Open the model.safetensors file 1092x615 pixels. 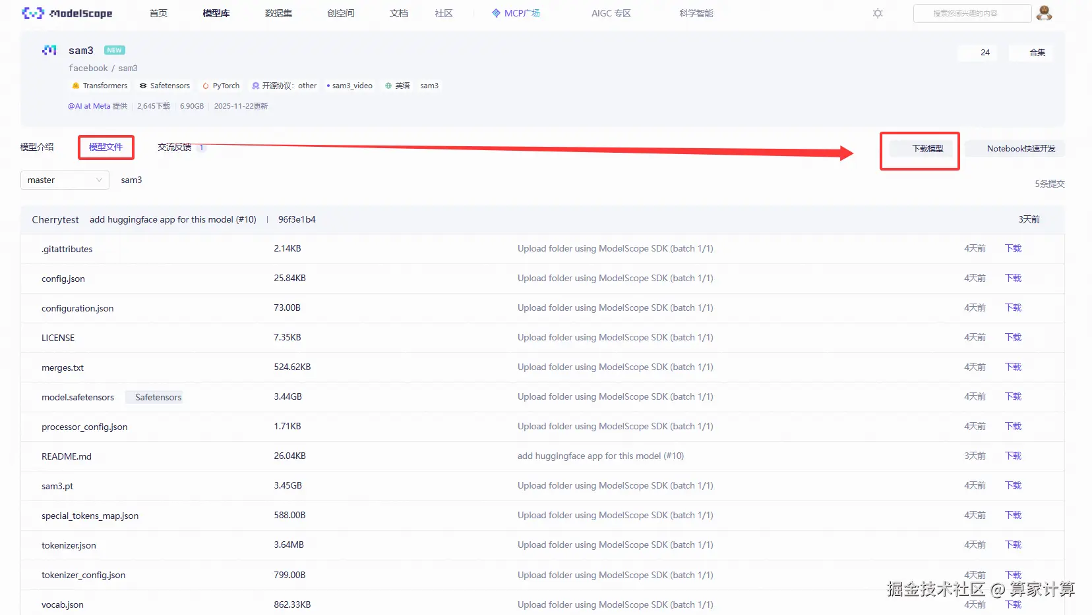click(78, 397)
